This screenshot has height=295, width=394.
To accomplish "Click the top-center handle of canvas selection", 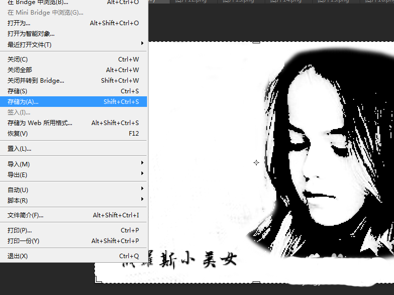I will pos(257,42).
